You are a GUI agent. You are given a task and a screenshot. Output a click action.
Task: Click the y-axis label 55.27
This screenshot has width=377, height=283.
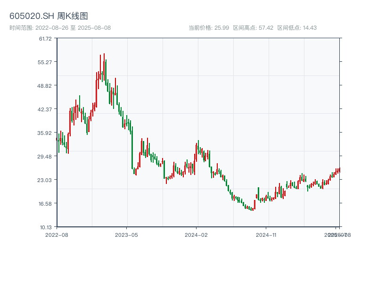(45, 62)
